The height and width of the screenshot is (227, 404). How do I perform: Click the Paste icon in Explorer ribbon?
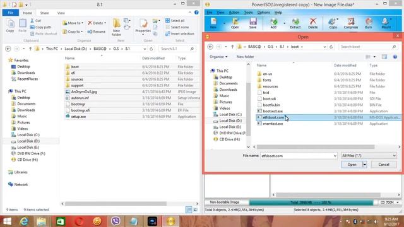coord(23,26)
